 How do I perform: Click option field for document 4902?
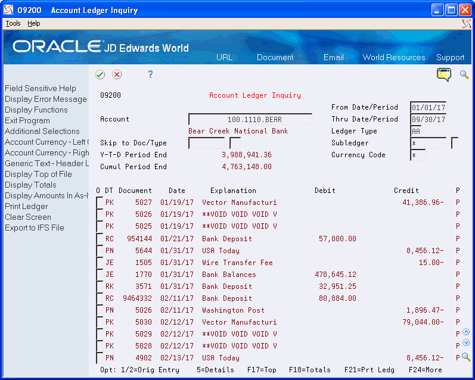[x=100, y=358]
